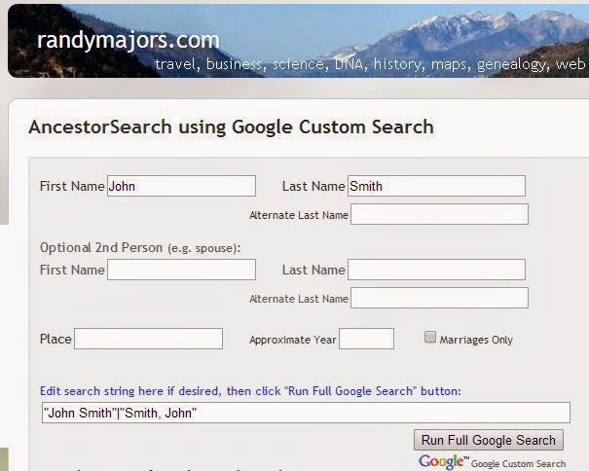Screen dimensions: 589x471
Task: Click the First Name field containing John
Action: (181, 186)
